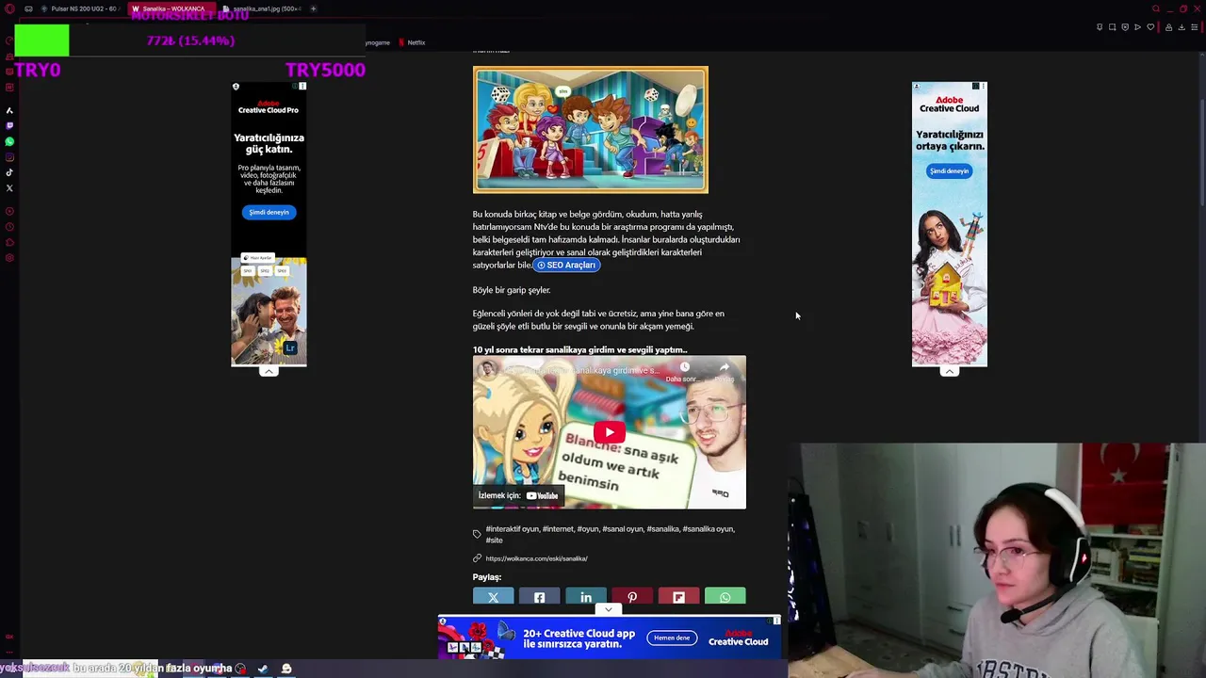Image resolution: width=1206 pixels, height=678 pixels.
Task: Click the ad blocker shield icon
Action: point(1125,27)
